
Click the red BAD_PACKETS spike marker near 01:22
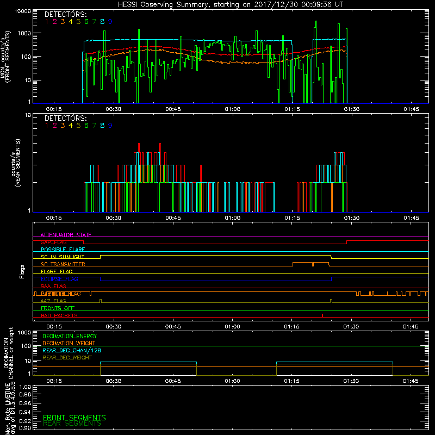pyautogui.click(x=322, y=315)
